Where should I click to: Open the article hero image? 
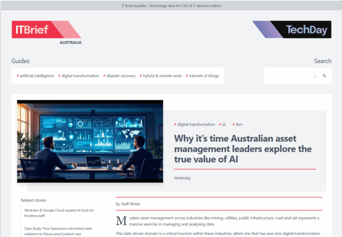tap(90, 141)
